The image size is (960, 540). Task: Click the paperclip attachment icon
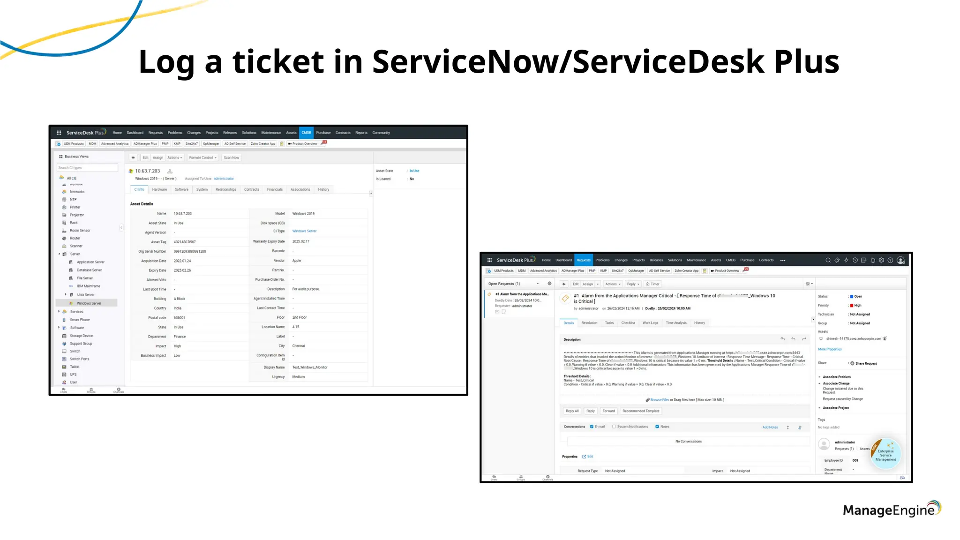[x=647, y=400]
